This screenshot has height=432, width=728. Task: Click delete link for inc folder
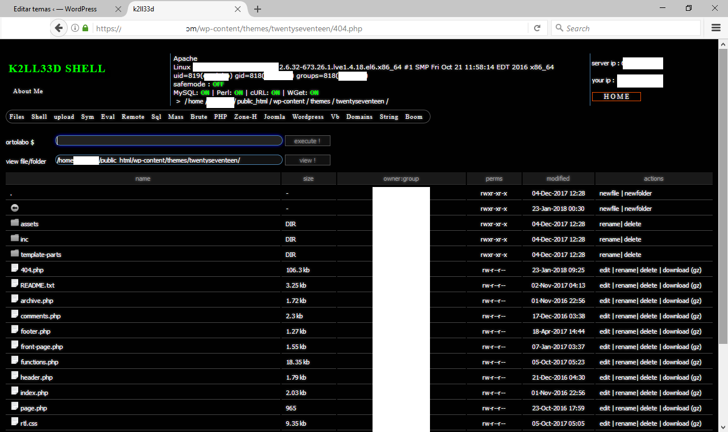click(632, 239)
